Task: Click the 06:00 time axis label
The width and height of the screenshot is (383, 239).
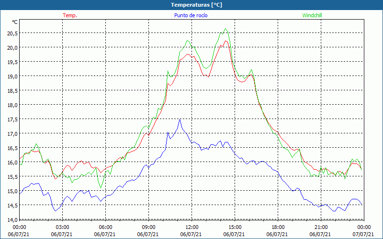Action: pos(105,227)
